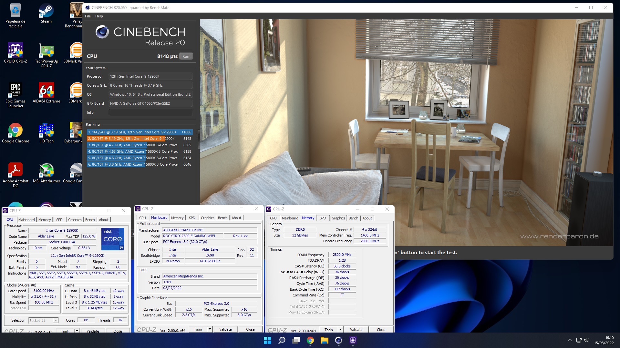This screenshot has height=348, width=620.
Task: Click Tools button in middle CPU-Z
Action: (x=198, y=329)
